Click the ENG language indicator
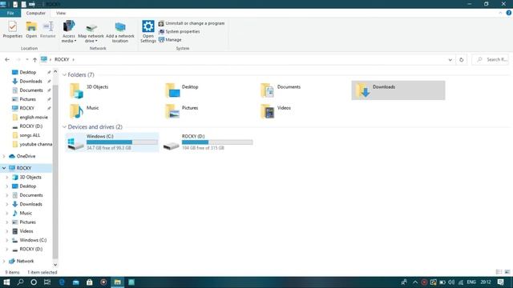This screenshot has height=288, width=513. click(471, 282)
